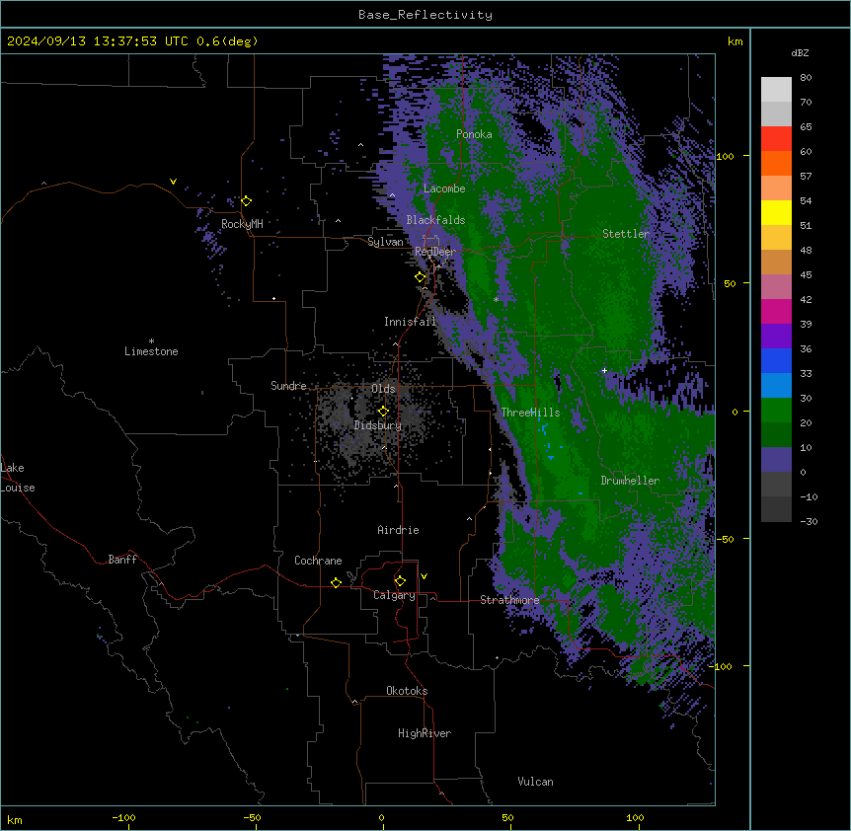Click the km unit label beside the timestamp row

(735, 41)
